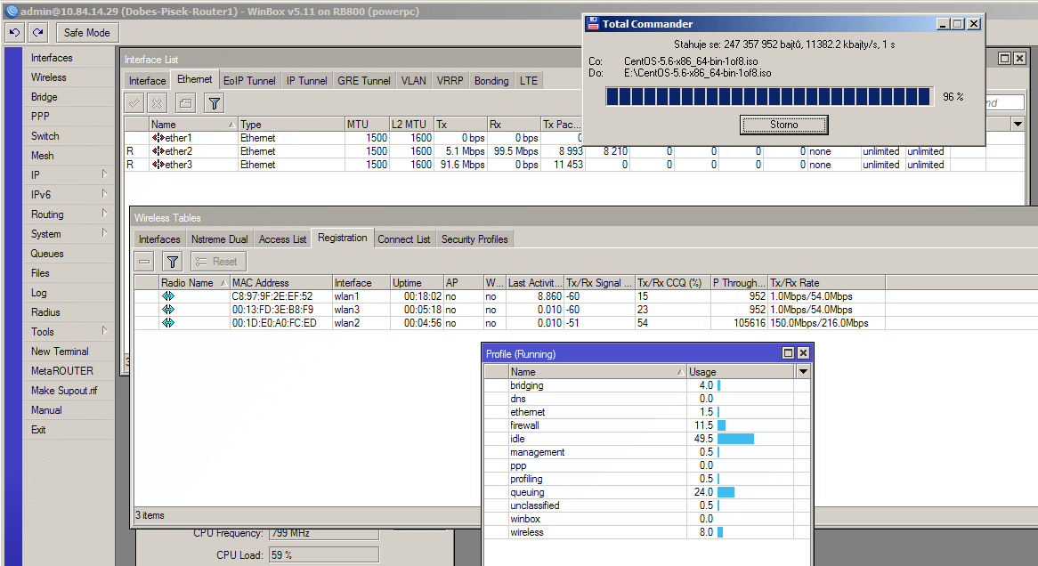
Task: Open the Files menu
Action: tap(40, 272)
